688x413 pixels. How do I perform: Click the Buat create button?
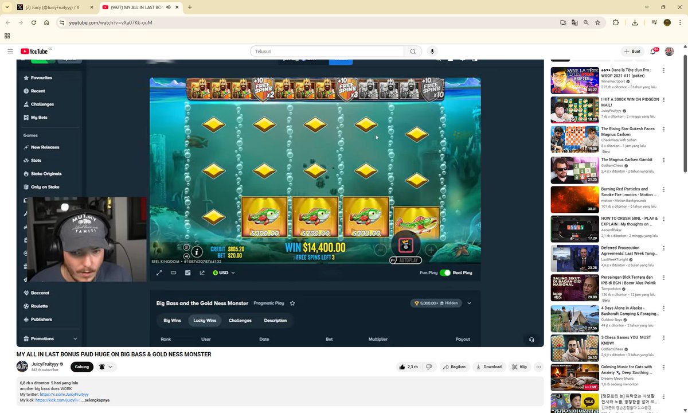coord(632,52)
